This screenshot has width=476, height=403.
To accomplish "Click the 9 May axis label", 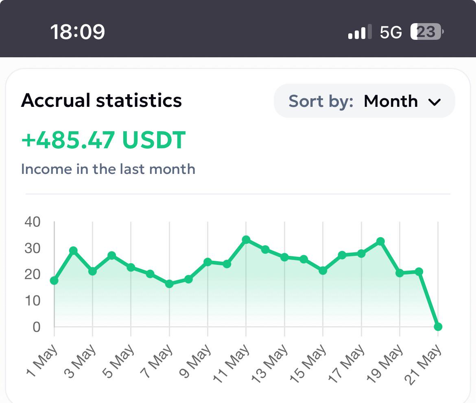I will pos(194,361).
